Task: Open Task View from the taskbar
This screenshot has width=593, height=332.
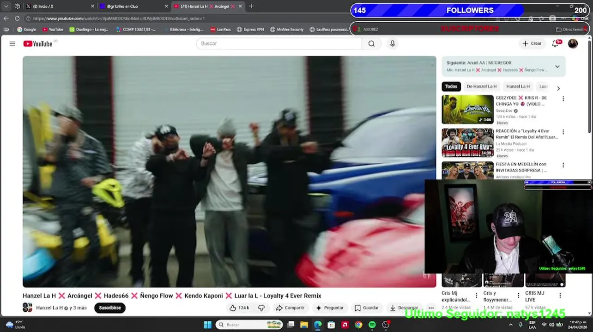Action: pyautogui.click(x=291, y=325)
